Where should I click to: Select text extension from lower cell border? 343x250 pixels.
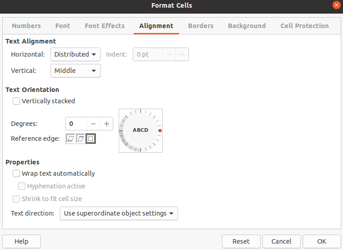point(71,139)
